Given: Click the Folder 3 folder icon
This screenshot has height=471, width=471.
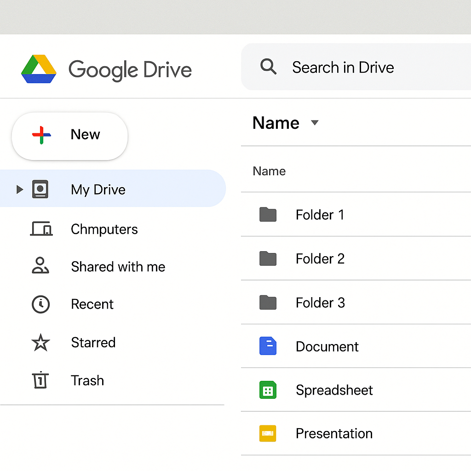Looking at the screenshot, I should (x=268, y=302).
